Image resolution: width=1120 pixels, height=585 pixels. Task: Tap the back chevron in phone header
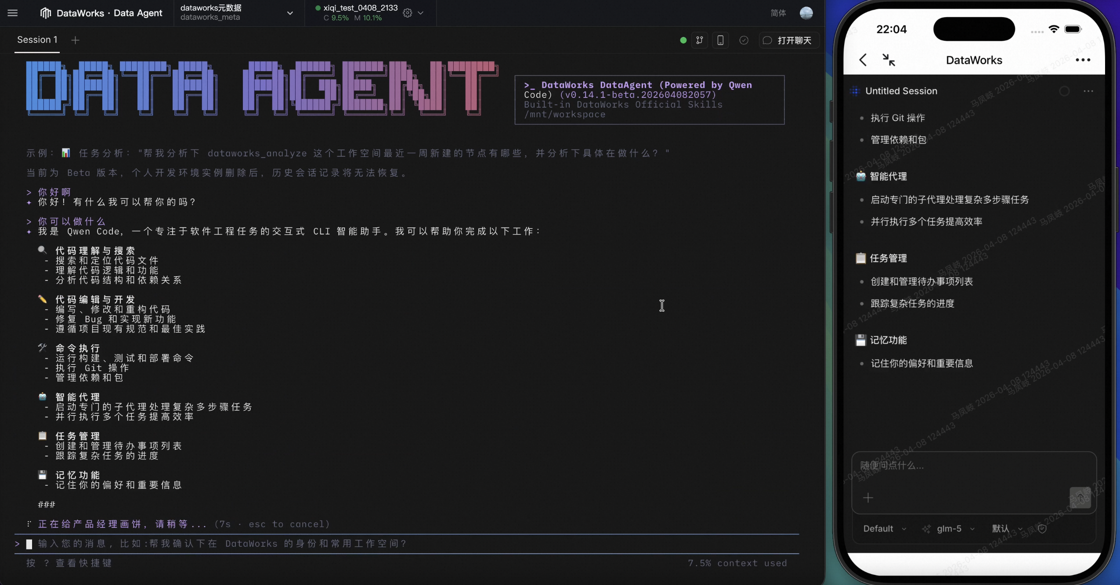(x=863, y=60)
